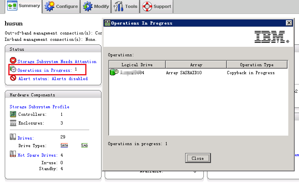299x184 pixels.
Task: Close Operations In Progress dialog with X
Action: (x=289, y=23)
